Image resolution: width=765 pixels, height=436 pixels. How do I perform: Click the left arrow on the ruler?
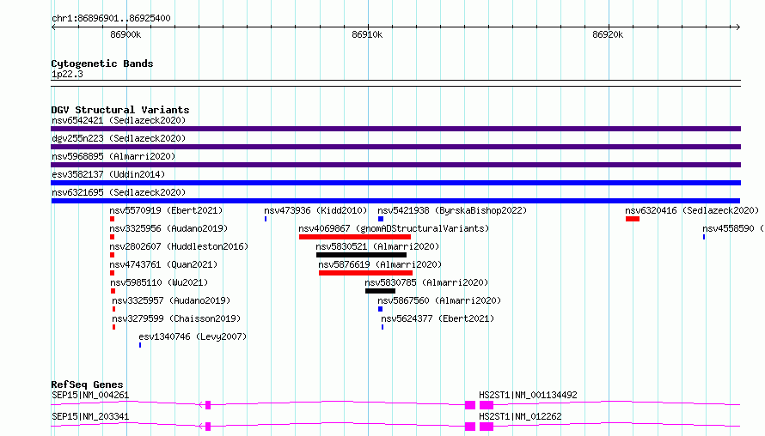(53, 27)
